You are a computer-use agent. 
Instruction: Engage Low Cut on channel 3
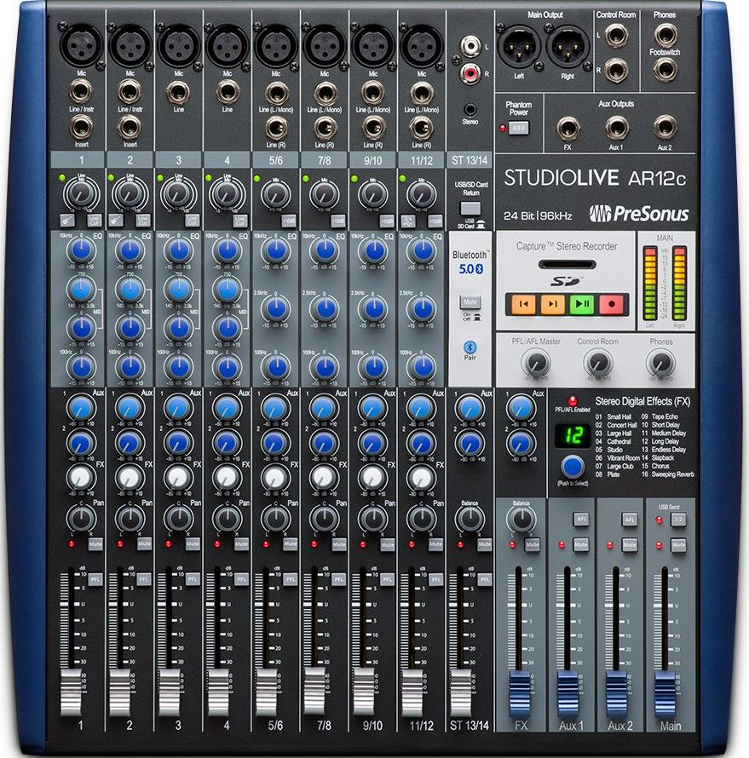(x=192, y=221)
